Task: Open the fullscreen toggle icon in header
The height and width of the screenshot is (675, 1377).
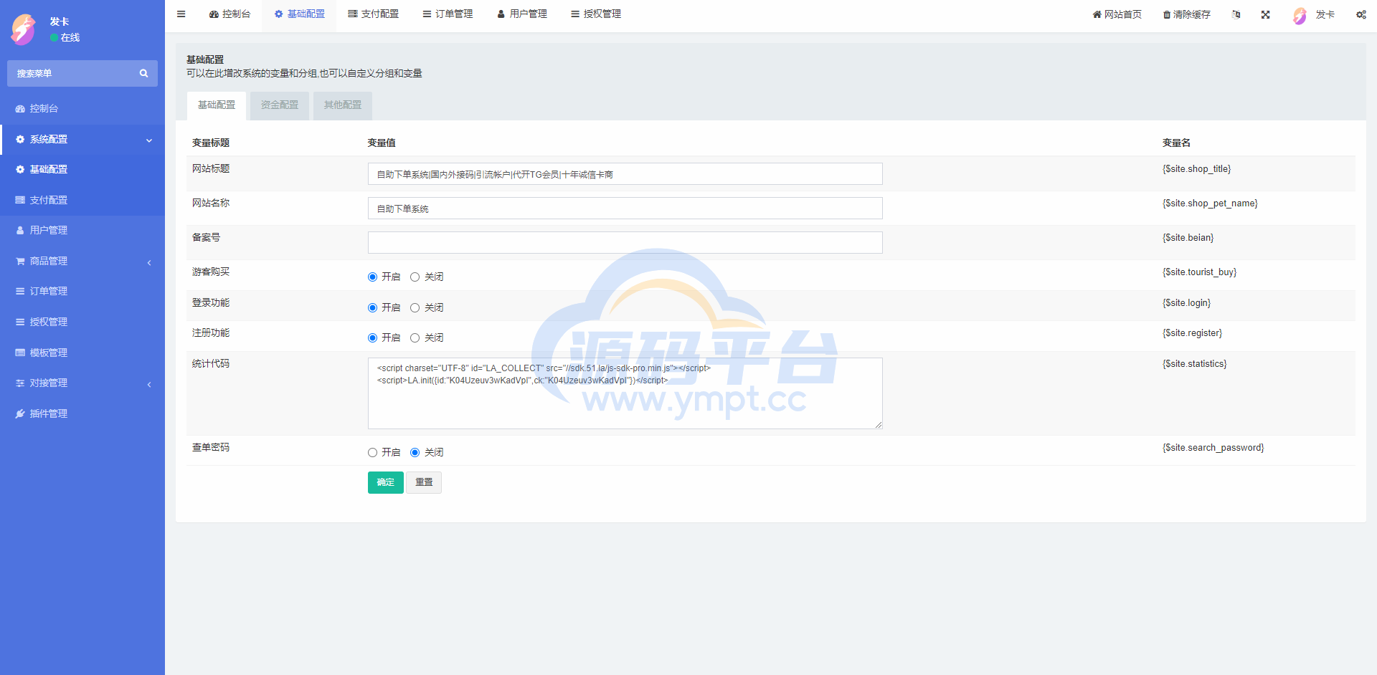Action: pos(1266,14)
